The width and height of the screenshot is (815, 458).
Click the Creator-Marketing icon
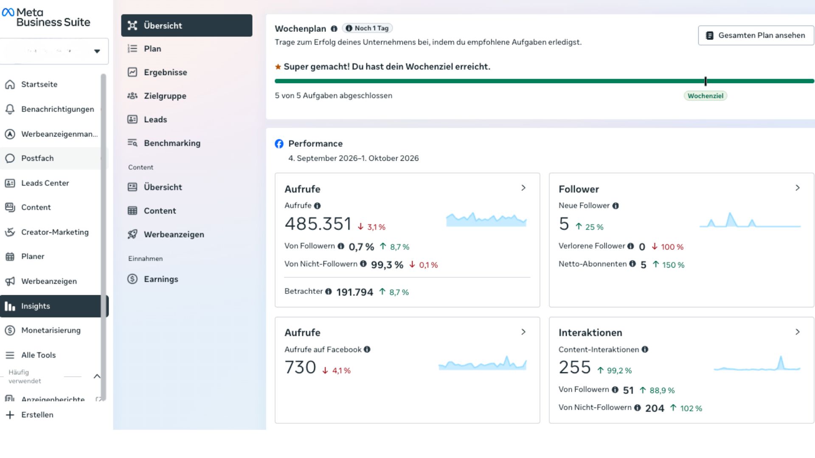10,232
